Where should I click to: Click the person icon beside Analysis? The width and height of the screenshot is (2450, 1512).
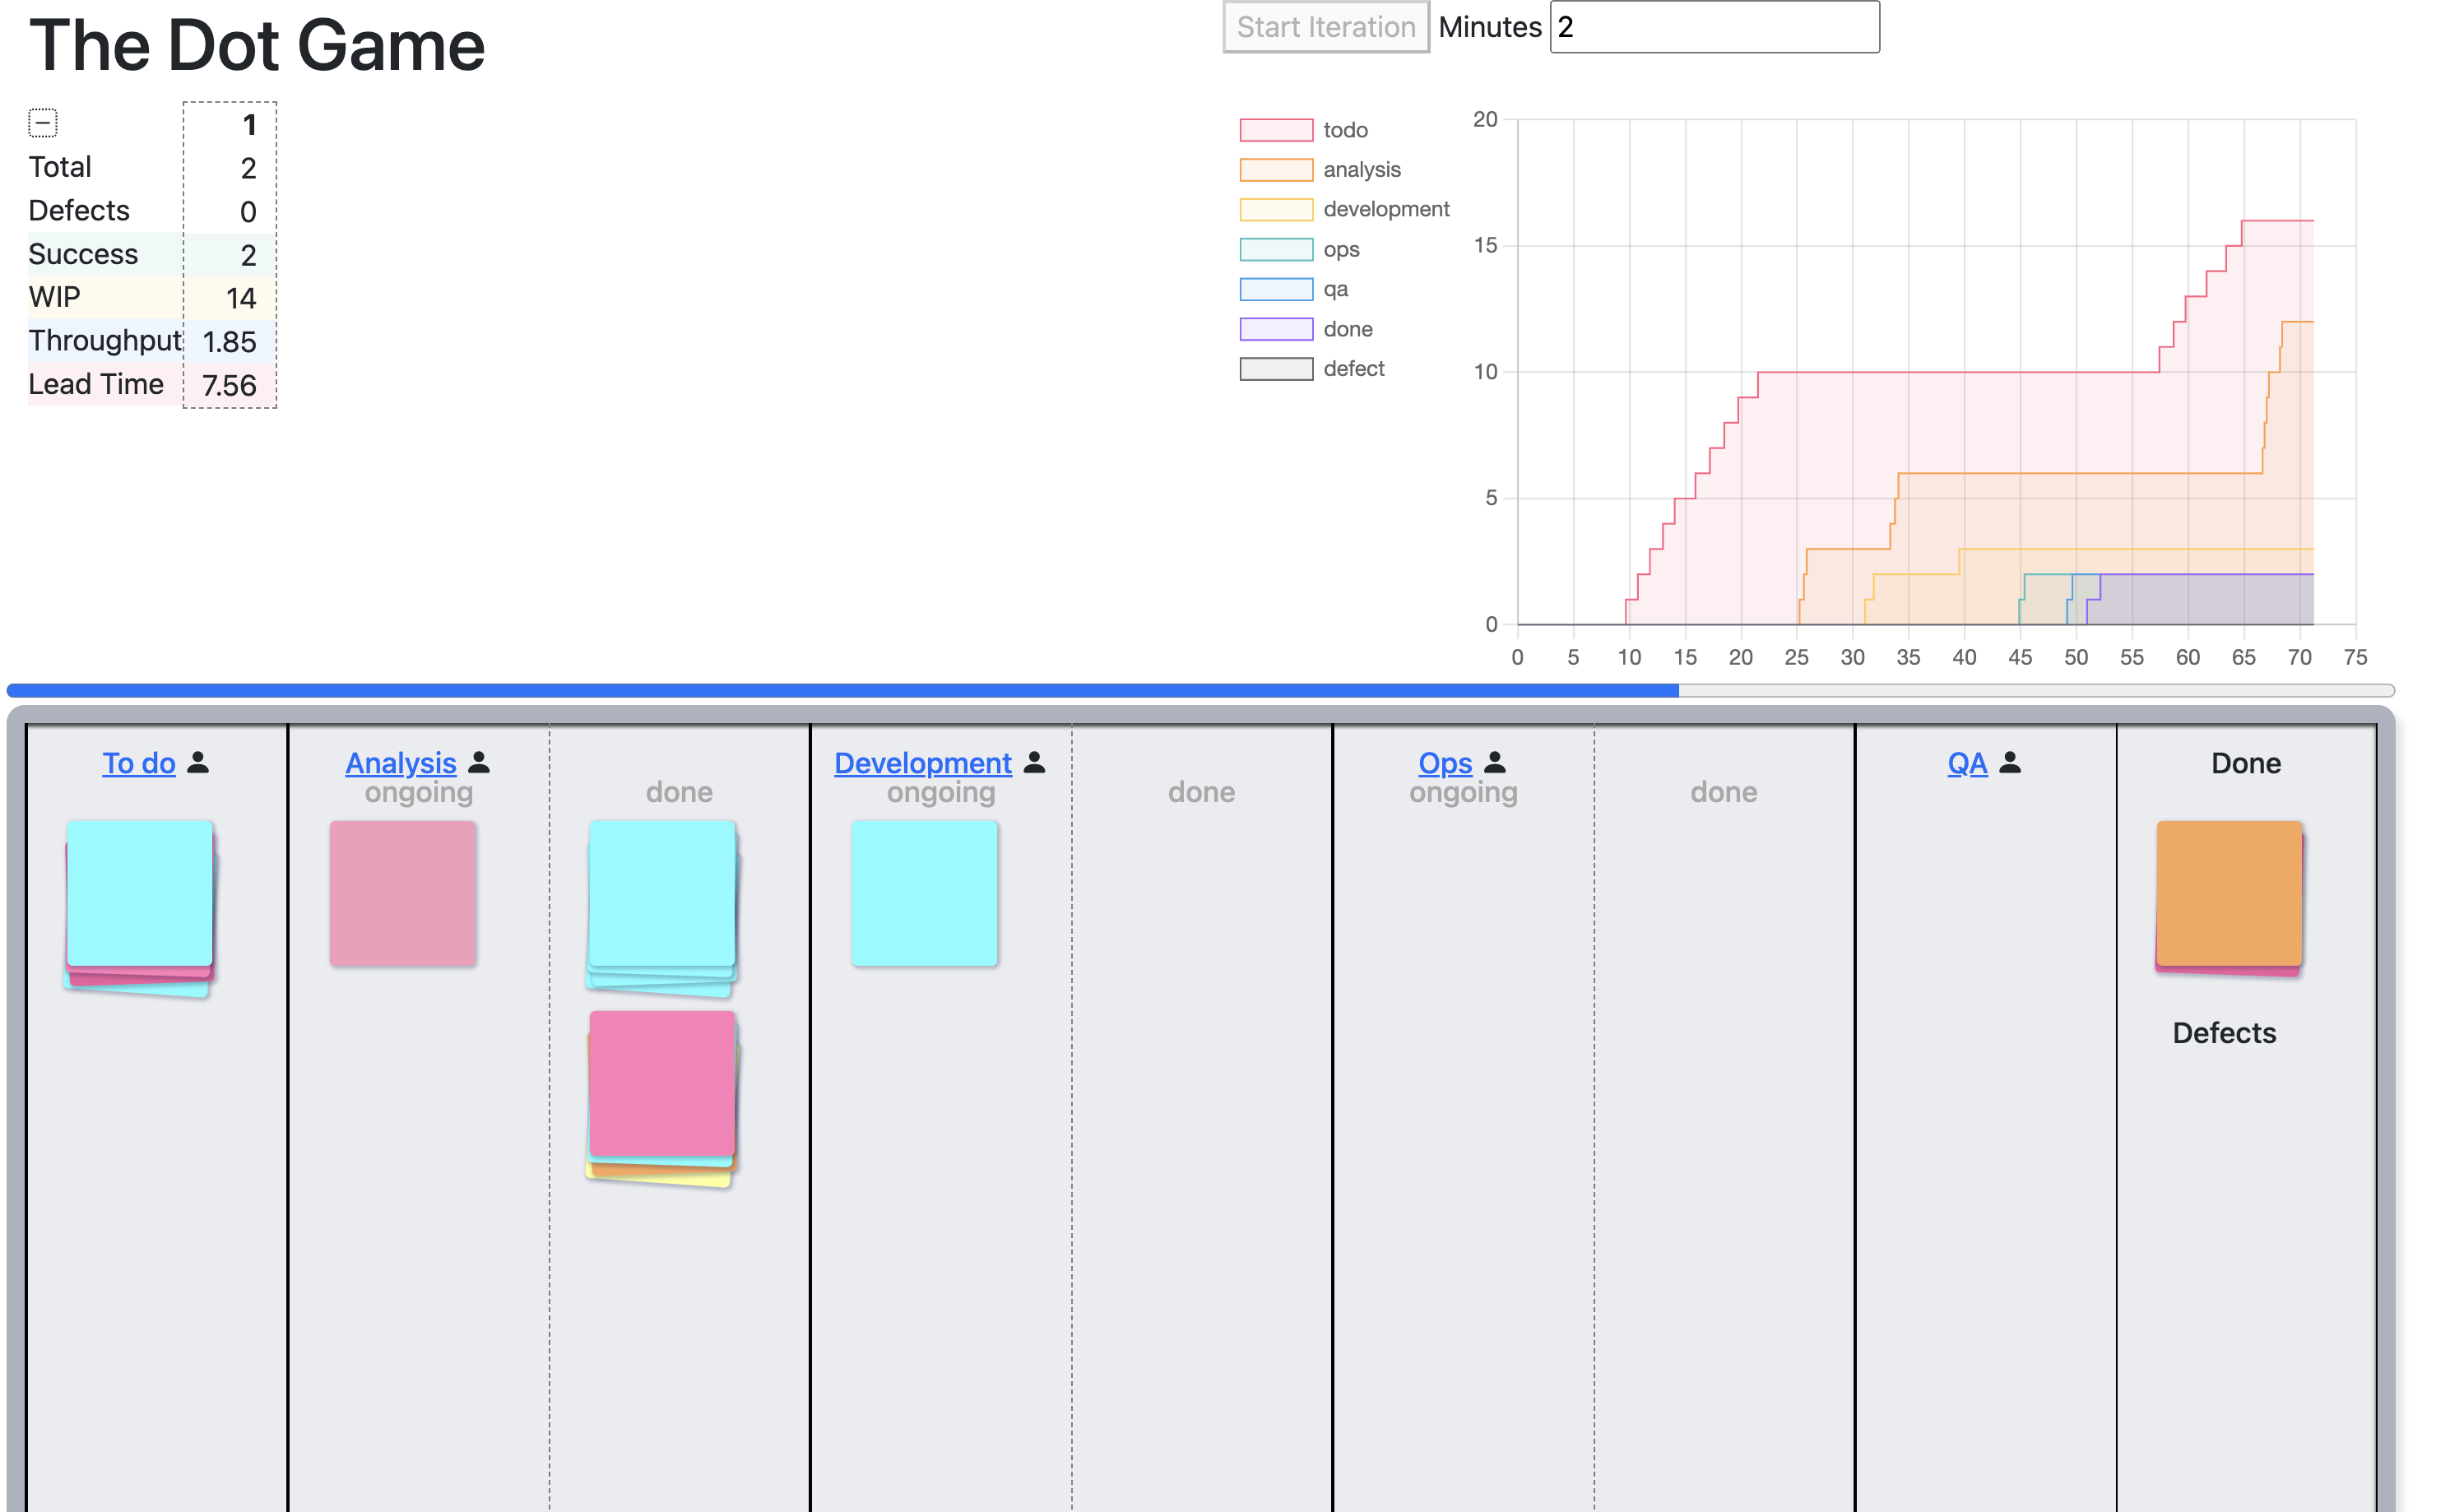point(479,763)
